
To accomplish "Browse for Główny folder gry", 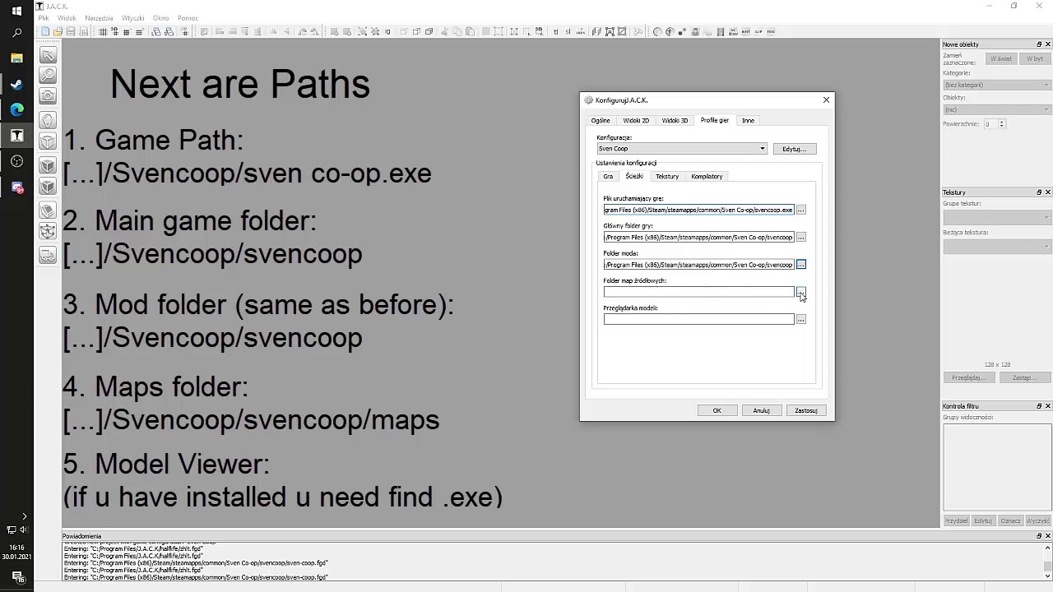I will click(800, 238).
